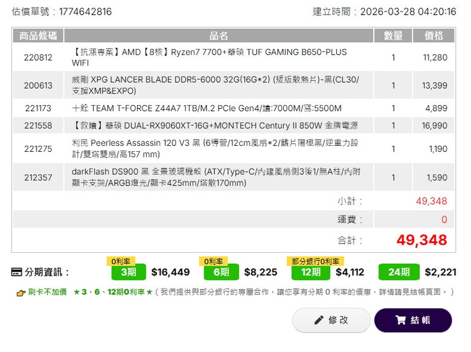Click the pointing hand icon before 刷卡不加價

pyautogui.click(x=21, y=293)
